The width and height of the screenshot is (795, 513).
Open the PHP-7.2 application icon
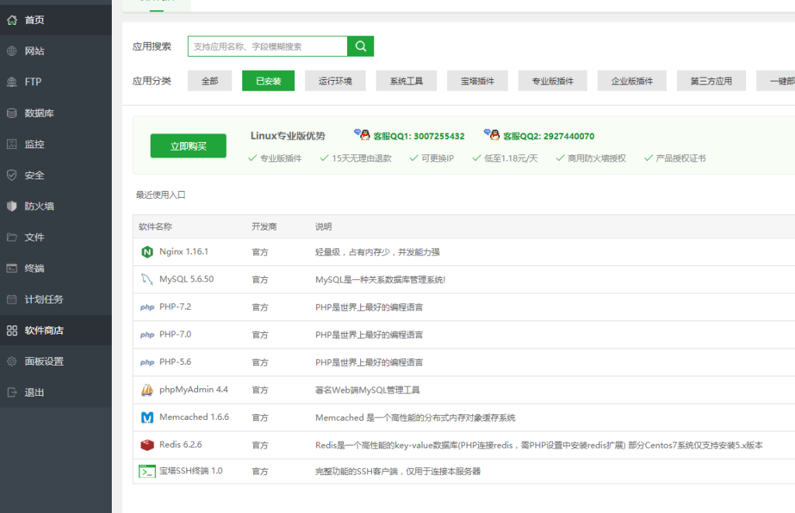pos(148,307)
